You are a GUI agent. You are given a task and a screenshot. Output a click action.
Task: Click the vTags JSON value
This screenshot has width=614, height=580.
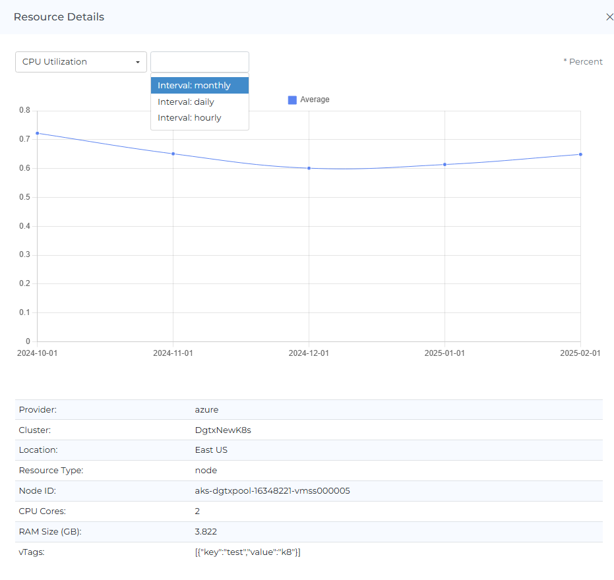243,552
